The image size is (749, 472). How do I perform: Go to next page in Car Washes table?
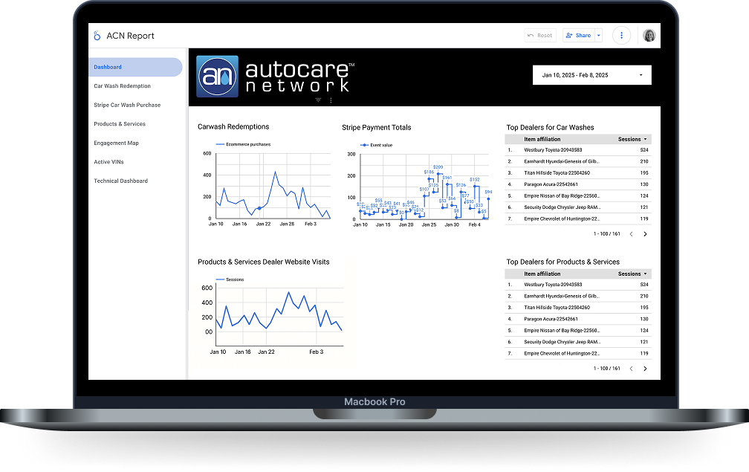(x=645, y=234)
